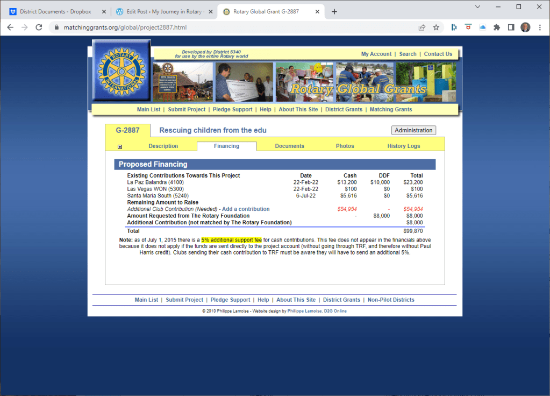Reload the page

click(x=39, y=27)
